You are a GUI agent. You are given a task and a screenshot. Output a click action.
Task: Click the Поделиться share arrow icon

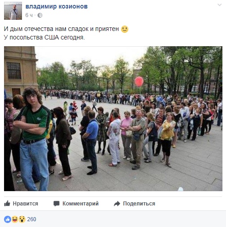coord(117,204)
